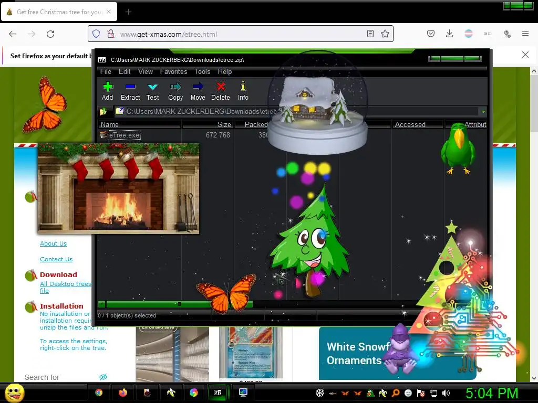Click the Copy toolbar icon in 7-Zip
The image size is (538, 403).
175,91
